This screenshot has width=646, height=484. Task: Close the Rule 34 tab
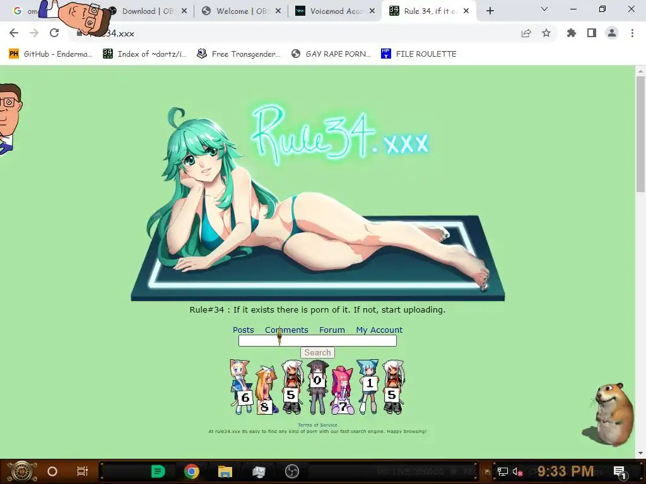click(466, 11)
